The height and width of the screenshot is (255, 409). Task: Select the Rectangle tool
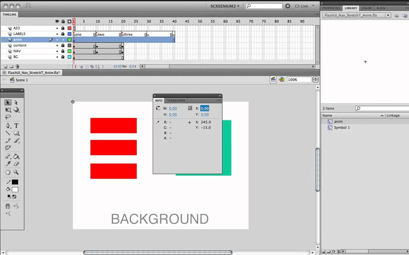pos(16,133)
